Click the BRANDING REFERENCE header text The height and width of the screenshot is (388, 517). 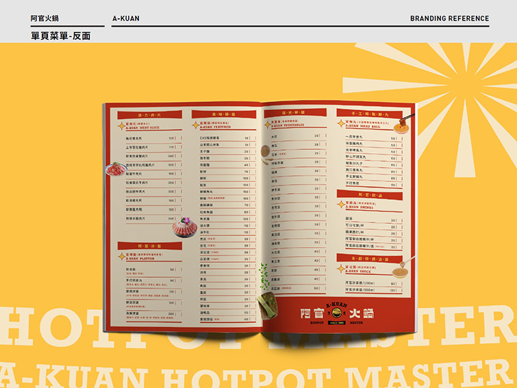[450, 18]
